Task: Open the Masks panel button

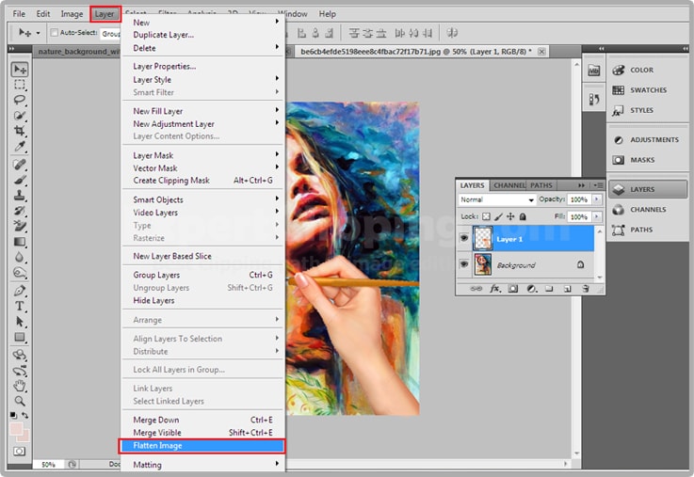Action: (648, 160)
